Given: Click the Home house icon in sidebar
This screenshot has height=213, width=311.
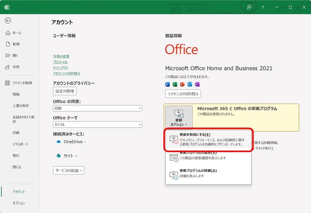Looking at the screenshot, I should pos(8,32).
